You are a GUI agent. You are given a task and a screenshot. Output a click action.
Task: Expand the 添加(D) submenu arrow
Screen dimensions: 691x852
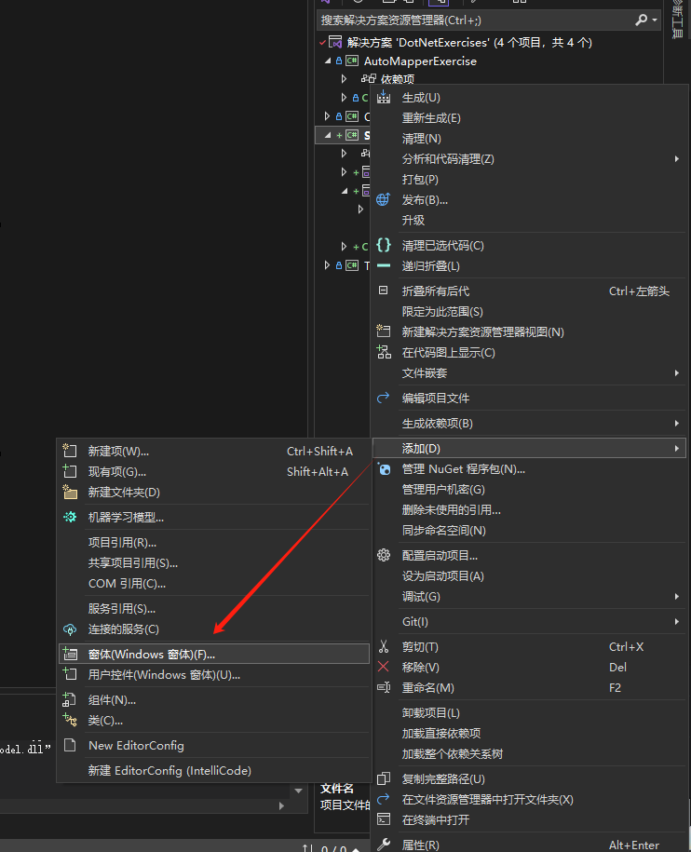tap(676, 448)
